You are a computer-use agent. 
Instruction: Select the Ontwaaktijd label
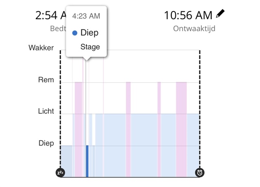point(194,28)
